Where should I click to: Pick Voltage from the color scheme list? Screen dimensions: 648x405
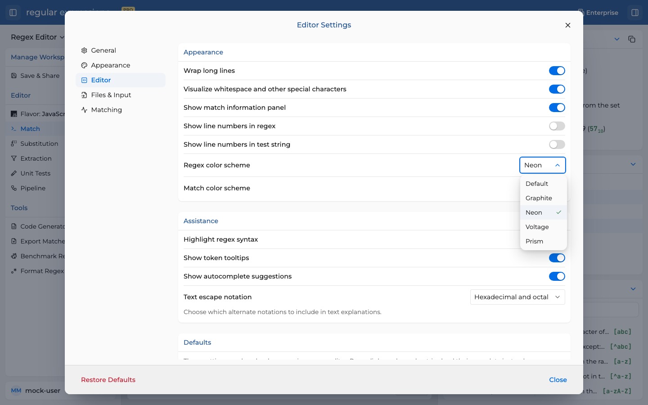544,227
